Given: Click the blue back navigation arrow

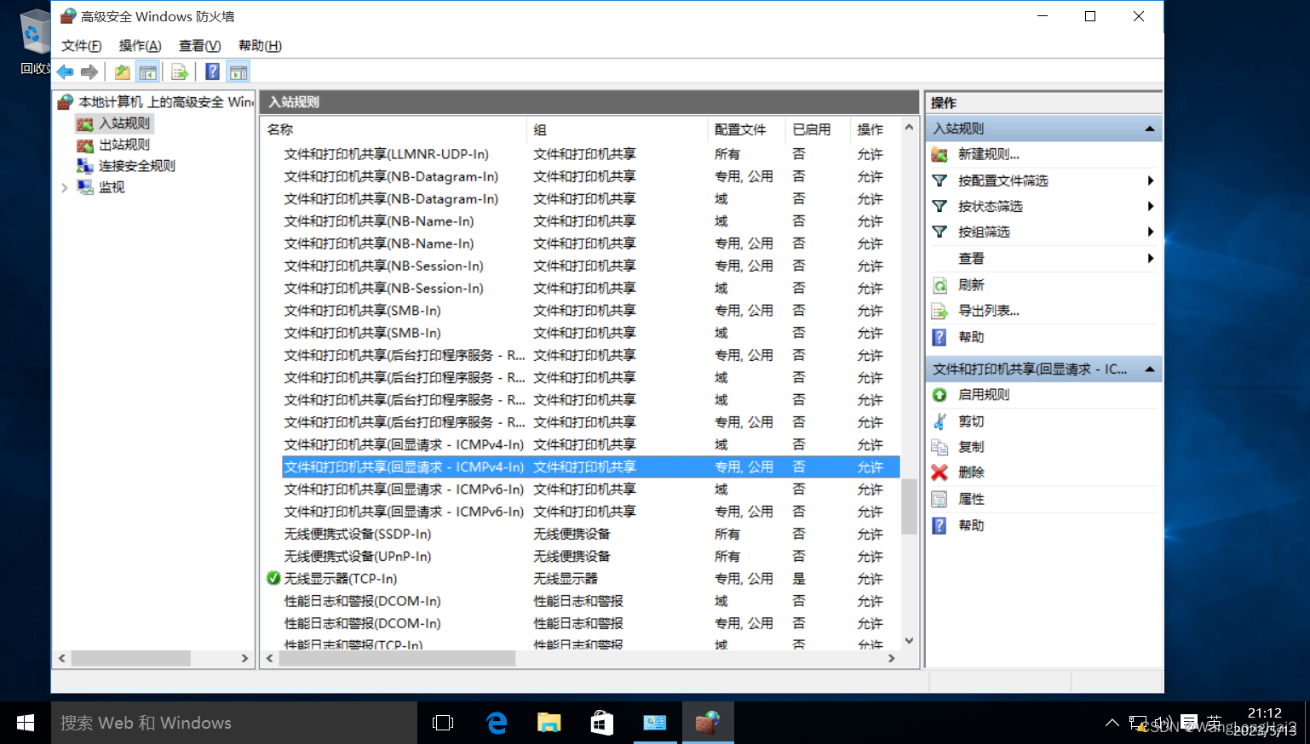Looking at the screenshot, I should pyautogui.click(x=65, y=72).
